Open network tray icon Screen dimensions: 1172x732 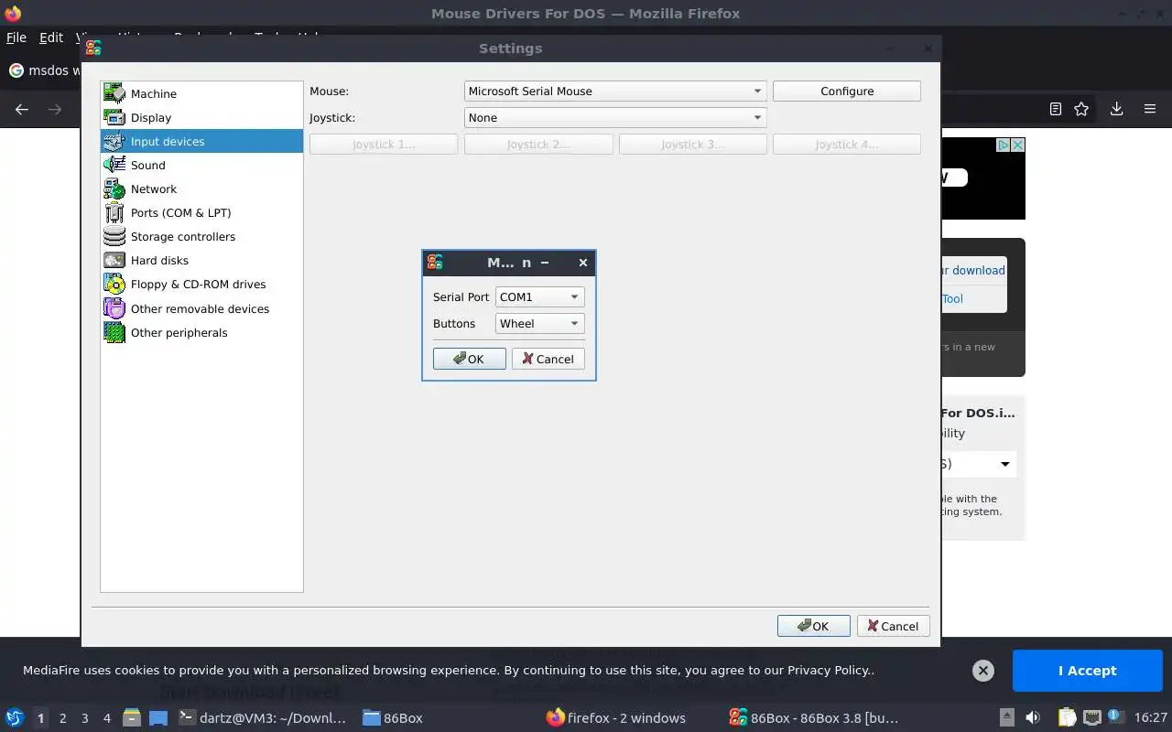(1092, 718)
